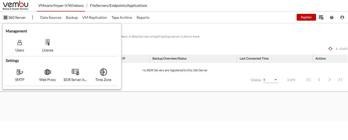348x140 pixels.
Task: Open BDR Server Authentication settings icon
Action: pos(75,72)
